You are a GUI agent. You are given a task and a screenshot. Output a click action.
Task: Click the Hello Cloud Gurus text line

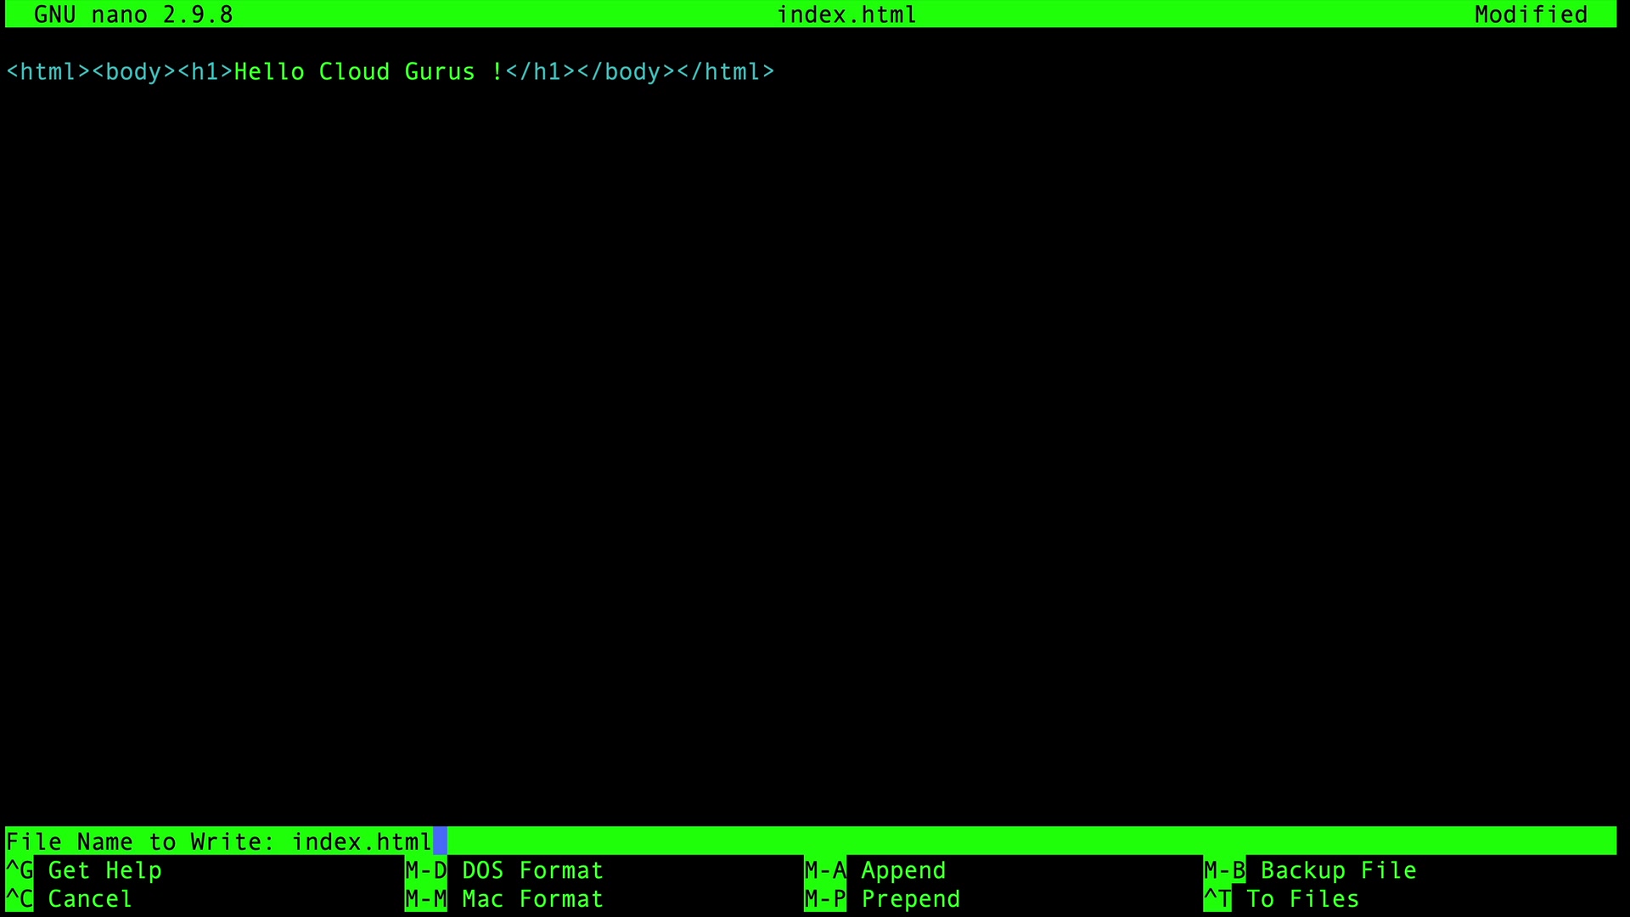(x=391, y=71)
